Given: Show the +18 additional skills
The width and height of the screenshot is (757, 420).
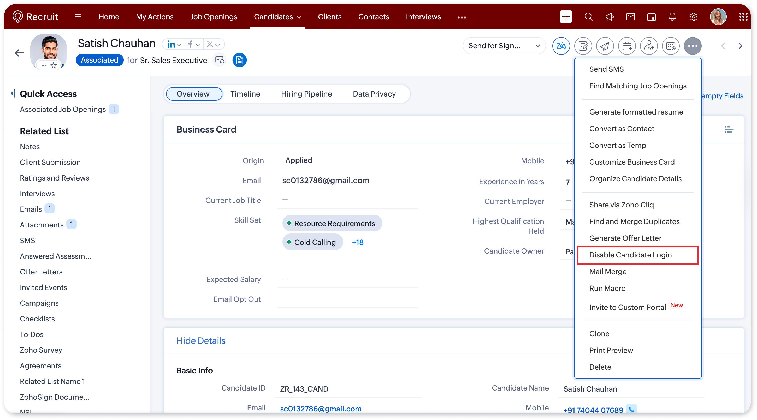Looking at the screenshot, I should tap(358, 242).
